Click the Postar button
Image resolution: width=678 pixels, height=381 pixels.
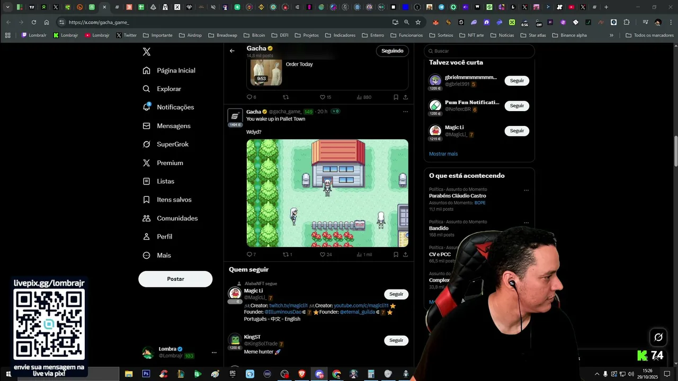click(175, 279)
